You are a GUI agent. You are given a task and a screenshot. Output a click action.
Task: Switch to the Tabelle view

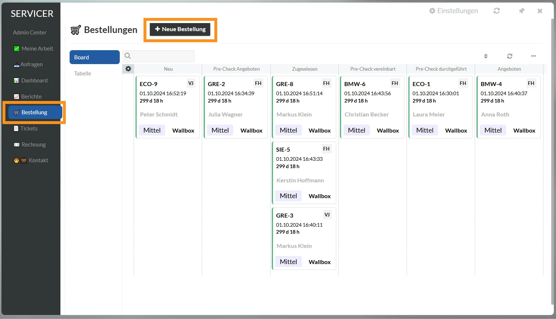(83, 74)
